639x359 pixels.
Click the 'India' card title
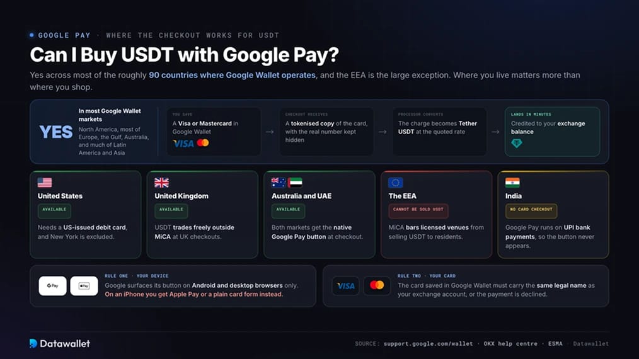click(514, 196)
